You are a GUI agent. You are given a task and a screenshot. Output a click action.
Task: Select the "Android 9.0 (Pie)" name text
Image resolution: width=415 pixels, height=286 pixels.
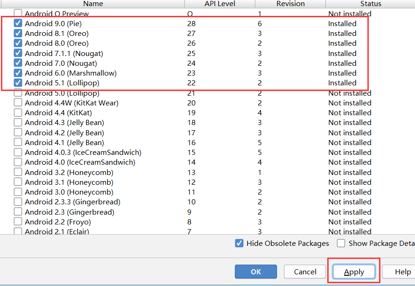53,23
